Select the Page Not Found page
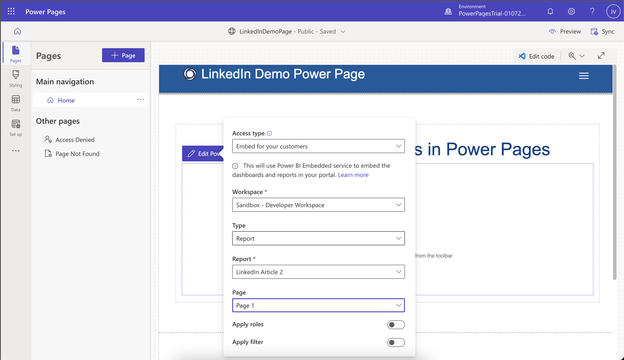Screen dimensions: 624x360 pyautogui.click(x=77, y=153)
